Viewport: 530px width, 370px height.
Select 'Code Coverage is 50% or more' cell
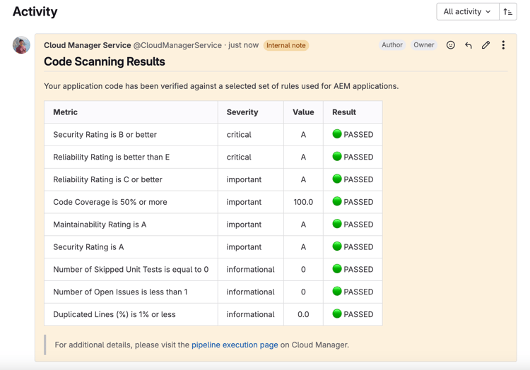(131, 202)
